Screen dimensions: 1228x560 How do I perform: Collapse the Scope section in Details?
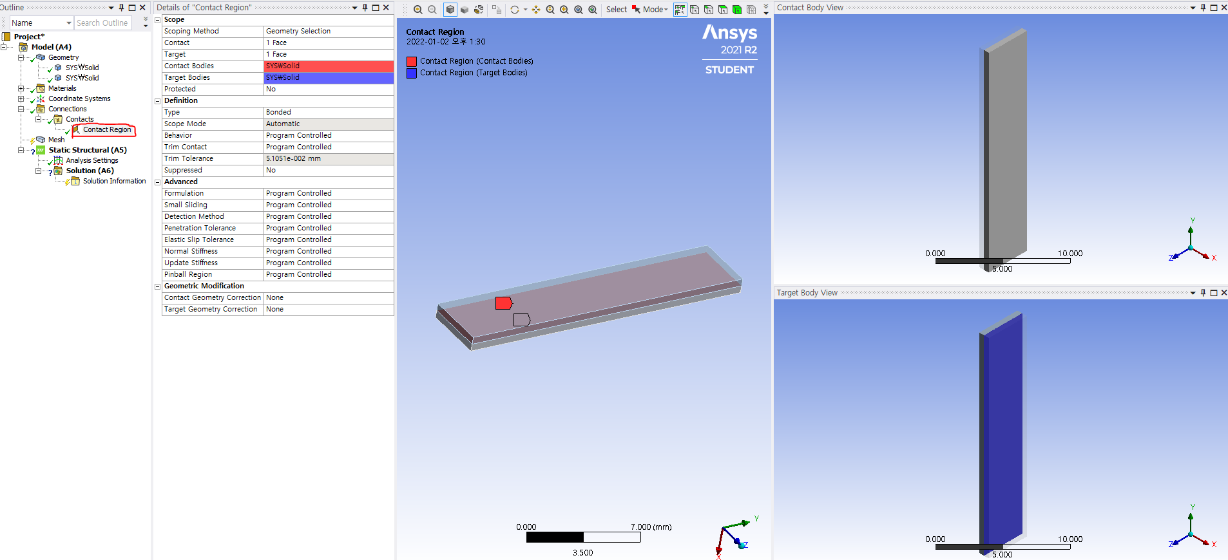157,20
